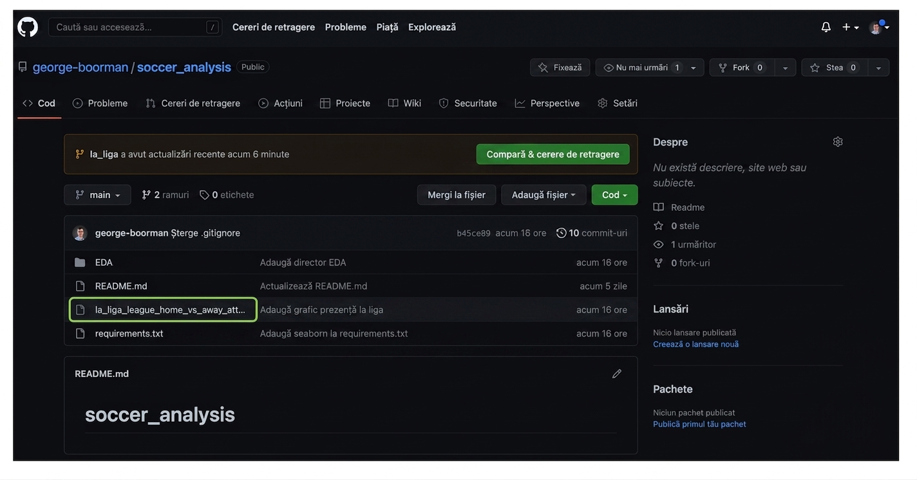Image resolution: width=917 pixels, height=480 pixels.
Task: Click the star icon beside 0 stele
Action: coord(658,226)
